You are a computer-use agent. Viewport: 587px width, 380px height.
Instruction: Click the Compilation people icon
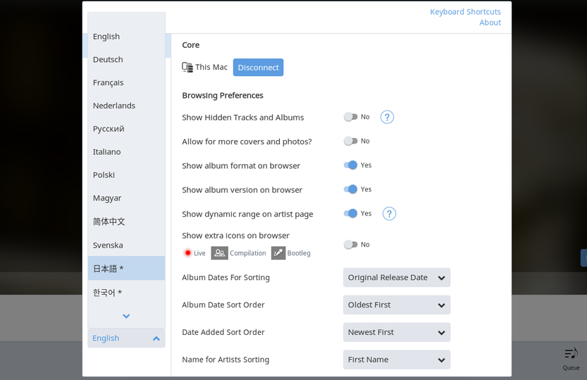tap(219, 253)
